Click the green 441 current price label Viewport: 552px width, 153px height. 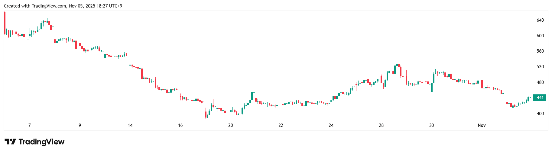pyautogui.click(x=540, y=98)
